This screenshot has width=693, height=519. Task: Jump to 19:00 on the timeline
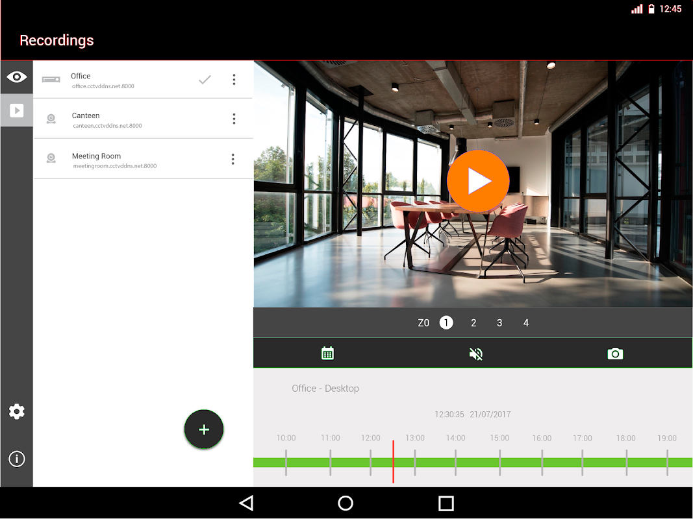[667, 439]
